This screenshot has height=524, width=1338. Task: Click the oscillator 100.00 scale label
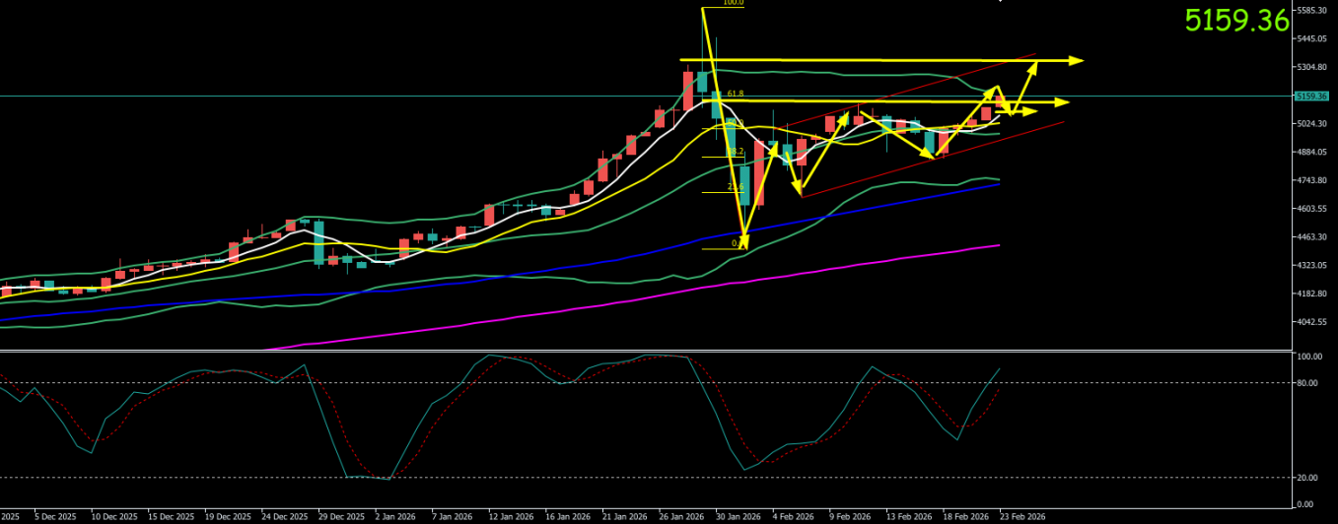coord(1309,357)
